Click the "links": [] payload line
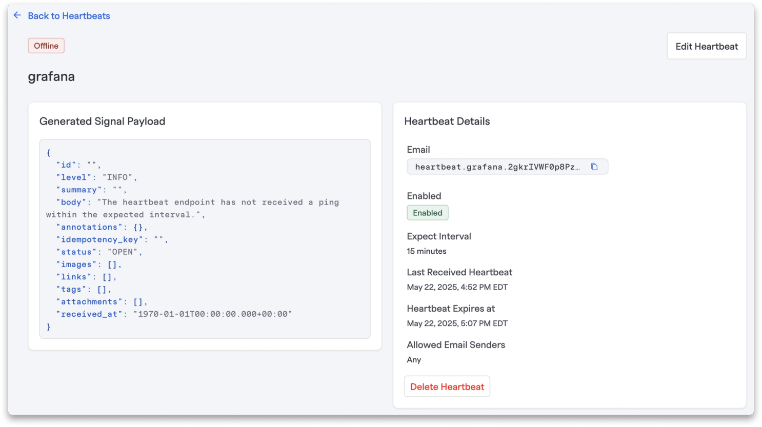This screenshot has width=762, height=427. point(87,277)
